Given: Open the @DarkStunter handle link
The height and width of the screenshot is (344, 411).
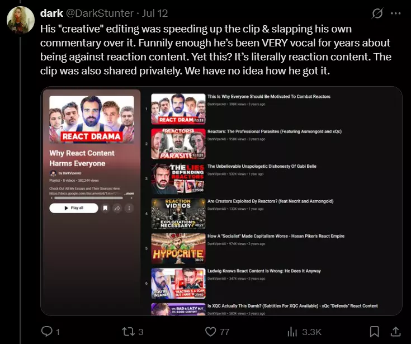Looking at the screenshot, I should pyautogui.click(x=100, y=13).
